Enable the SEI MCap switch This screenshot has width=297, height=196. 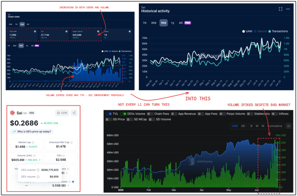[x=130, y=119]
